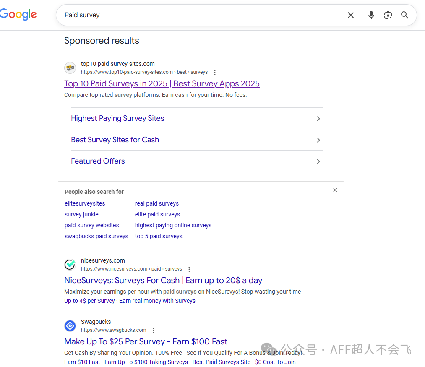
Task: Click the www.swagbucks.com URL
Action: (113, 330)
